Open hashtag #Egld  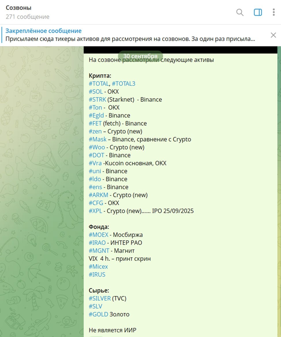click(x=96, y=115)
